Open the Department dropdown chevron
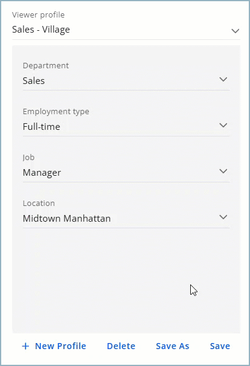 (223, 79)
